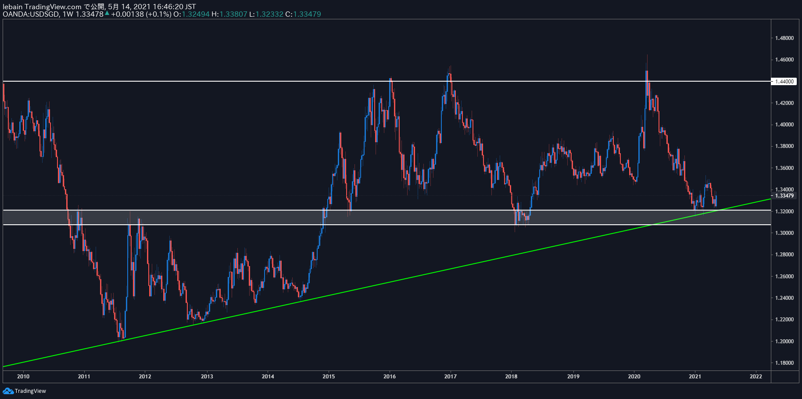Screen dimensions: 802x399
Task: Click the 2015 label on time axis
Action: 329,376
